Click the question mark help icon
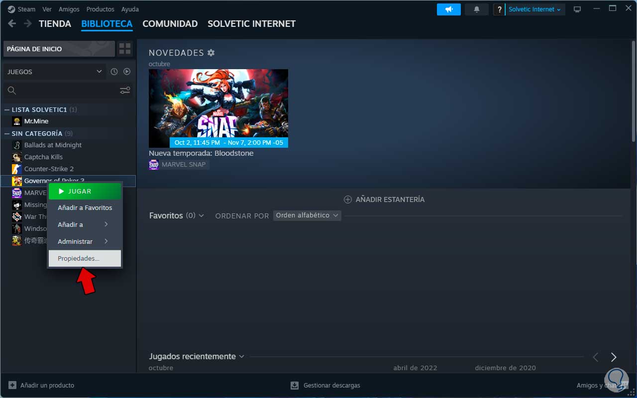Image resolution: width=637 pixels, height=398 pixels. click(499, 9)
